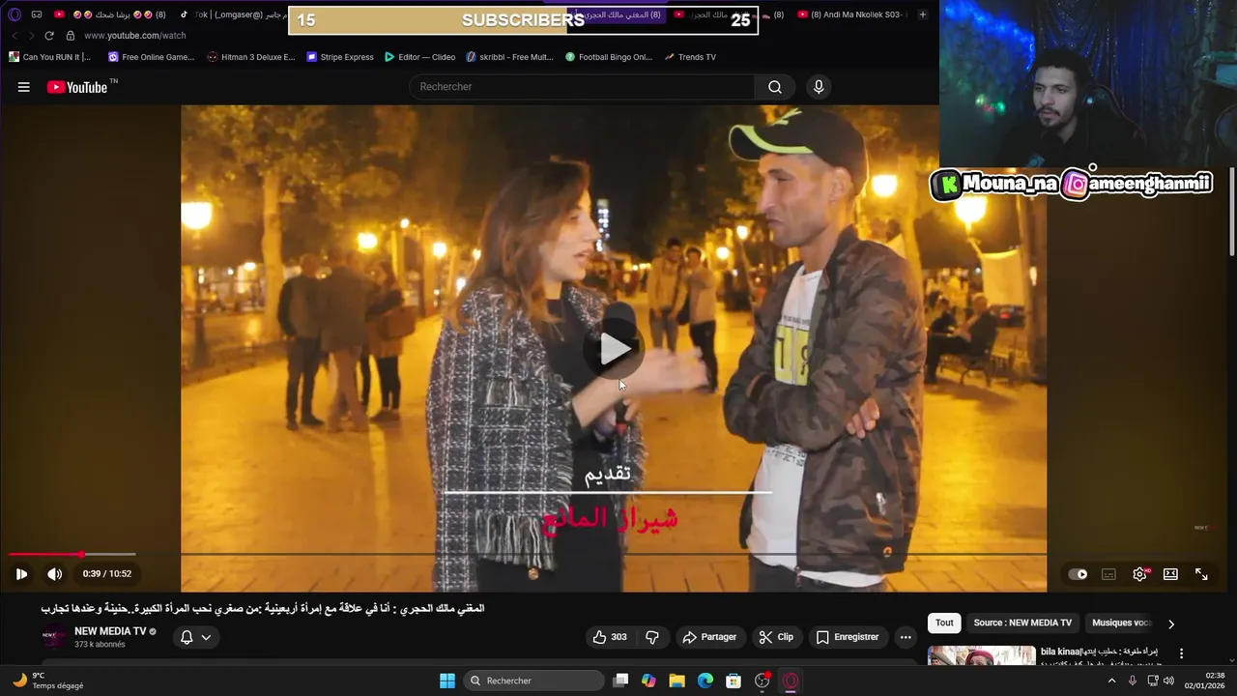Open the bila kinaa recommended video thumbnail

981,656
